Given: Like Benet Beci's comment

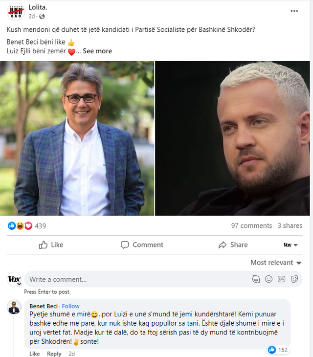Looking at the screenshot, I should [x=34, y=354].
